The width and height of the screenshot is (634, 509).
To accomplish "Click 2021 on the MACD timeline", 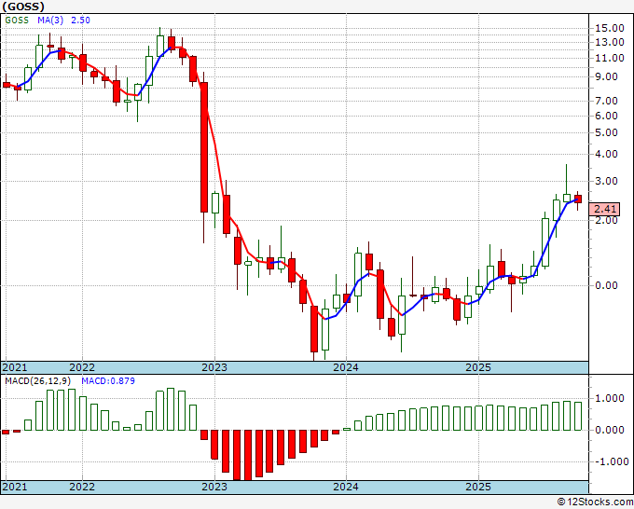I will coord(15,487).
